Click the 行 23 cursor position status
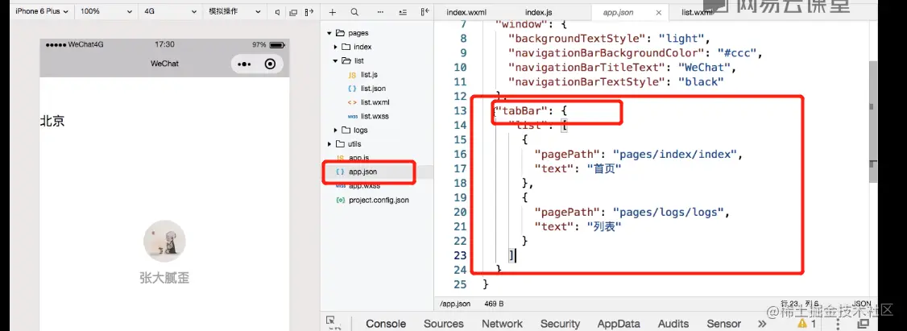 [x=799, y=304]
